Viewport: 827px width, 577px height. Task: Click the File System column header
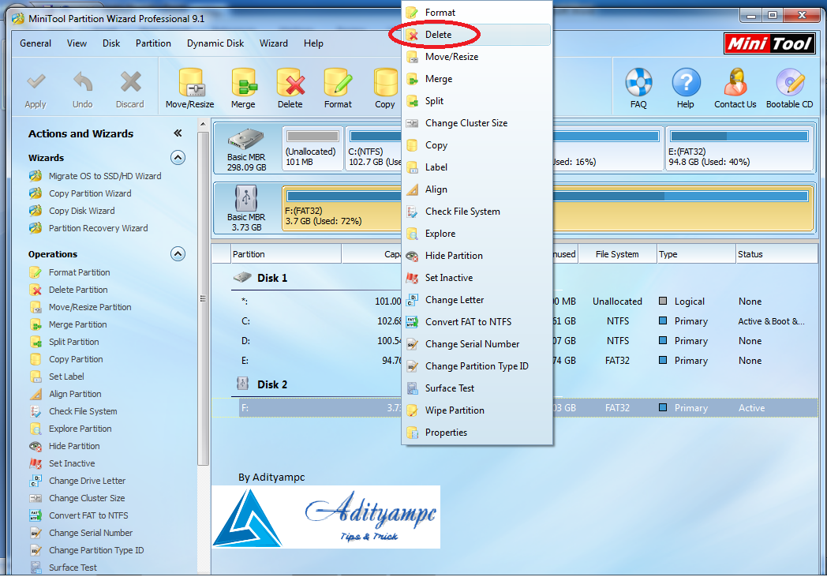[617, 254]
